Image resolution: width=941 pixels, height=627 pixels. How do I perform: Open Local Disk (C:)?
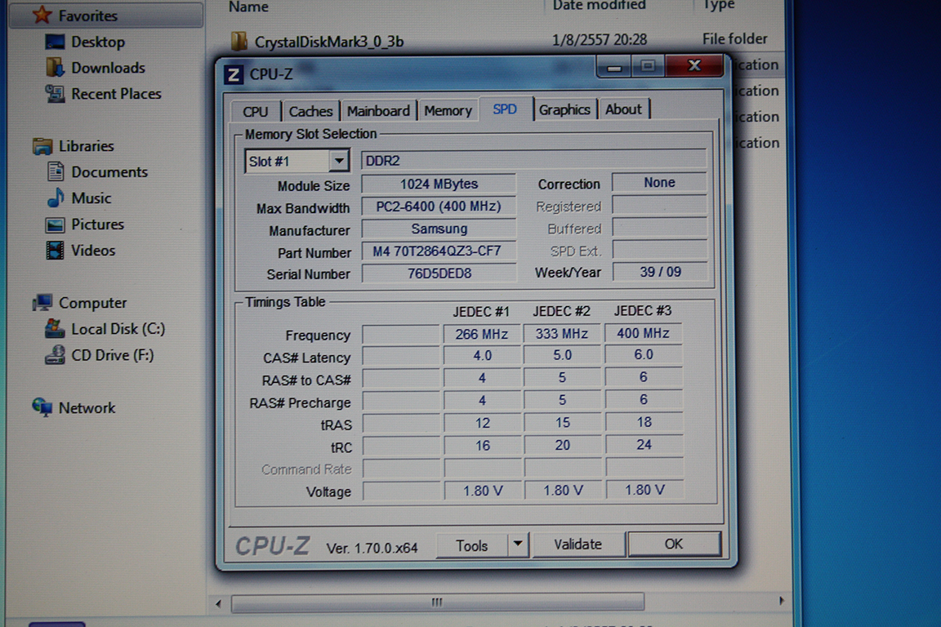118,329
